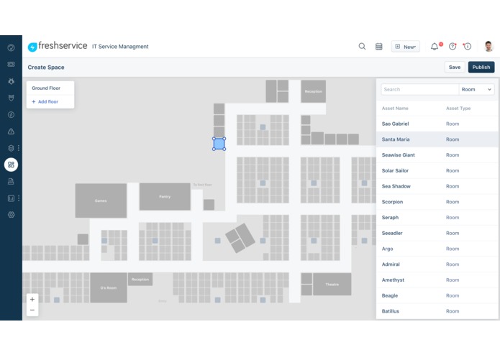500x355 pixels.
Task: Open the alerts triangle icon in the sidebar
Action: click(12, 132)
